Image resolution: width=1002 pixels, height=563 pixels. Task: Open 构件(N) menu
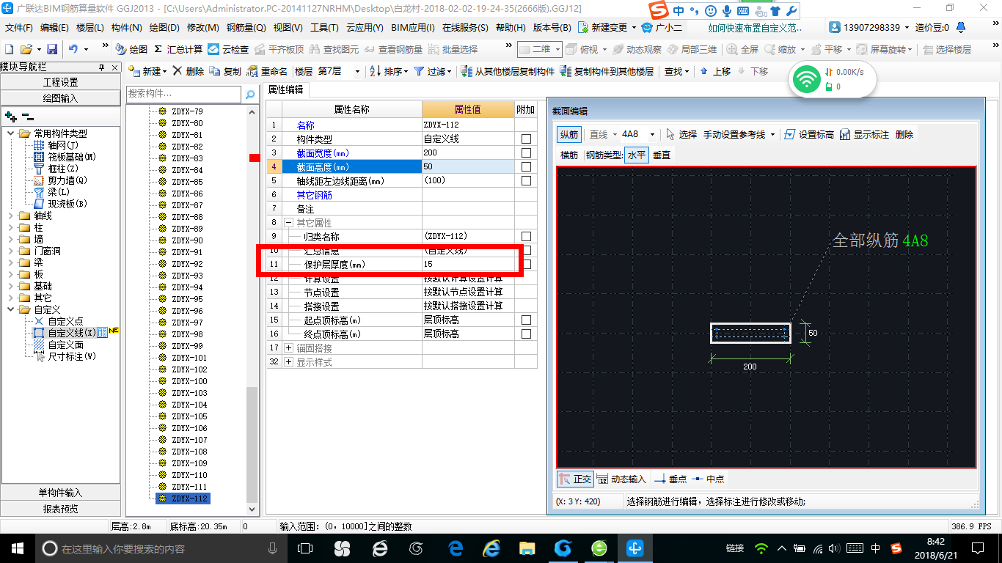coord(127,28)
